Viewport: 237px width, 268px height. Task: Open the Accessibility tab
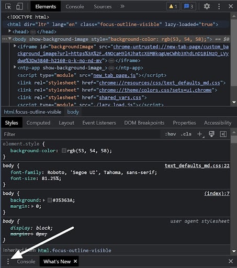[x=218, y=123]
